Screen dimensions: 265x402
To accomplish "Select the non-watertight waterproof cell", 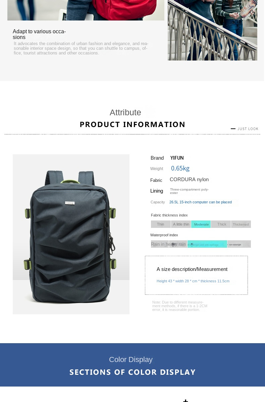I will 239,244.
